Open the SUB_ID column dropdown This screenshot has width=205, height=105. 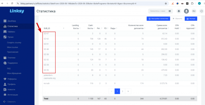[x=64, y=28]
